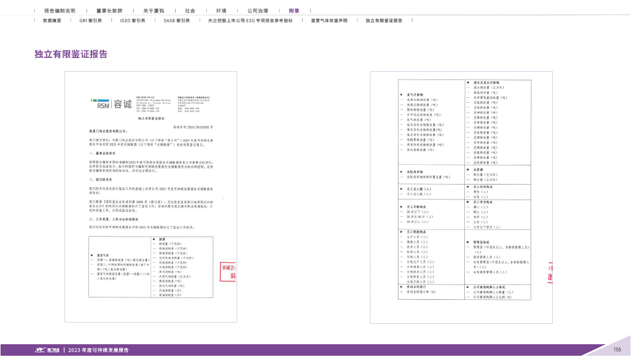Navigate to the 公司治理 tab
This screenshot has width=631, height=356.
pyautogui.click(x=257, y=11)
